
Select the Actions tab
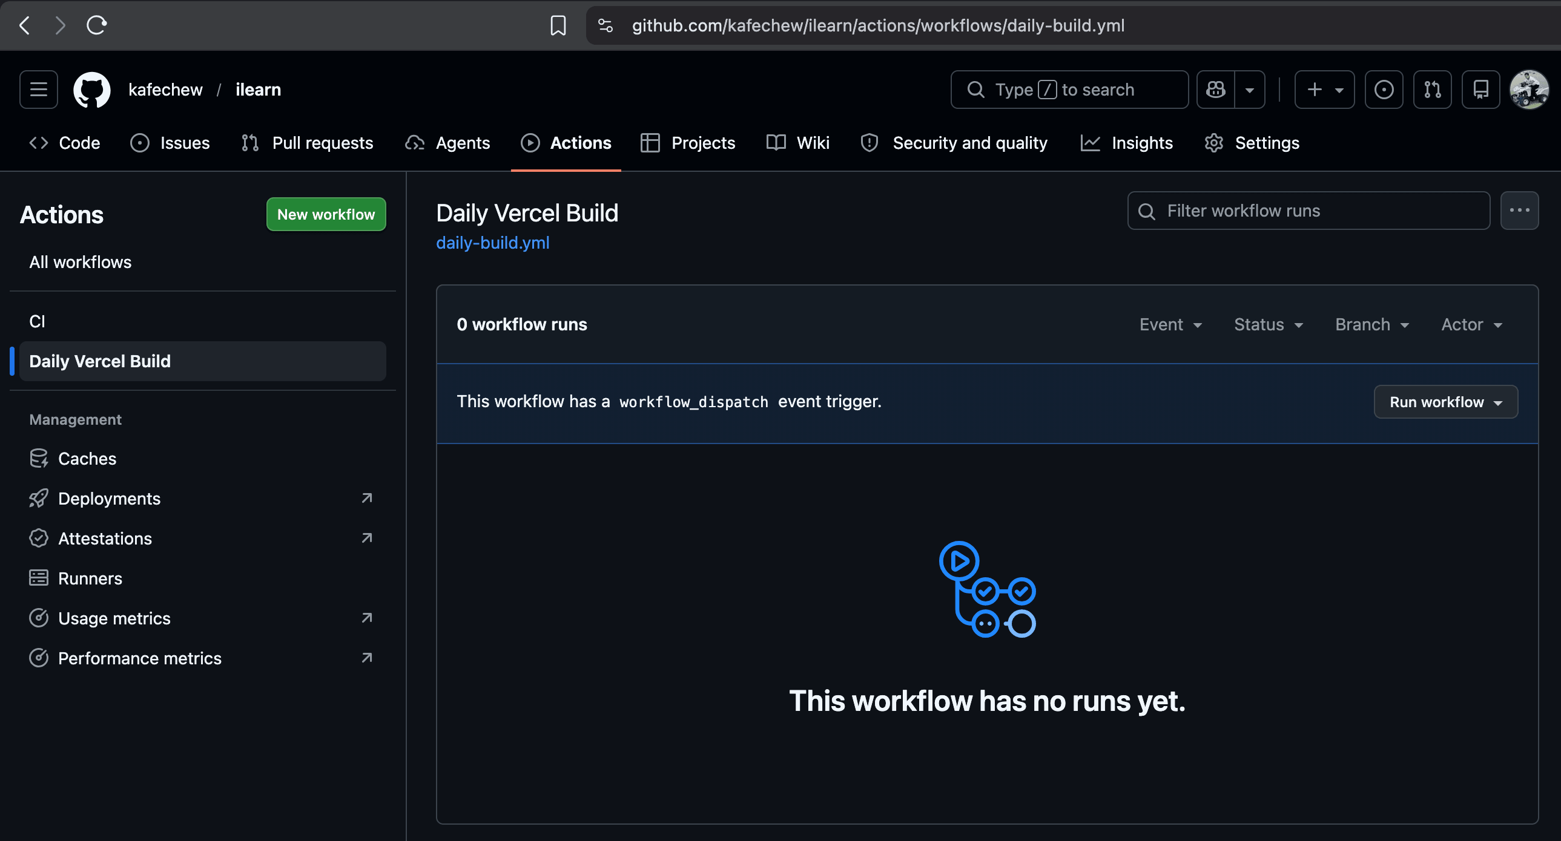pyautogui.click(x=566, y=143)
